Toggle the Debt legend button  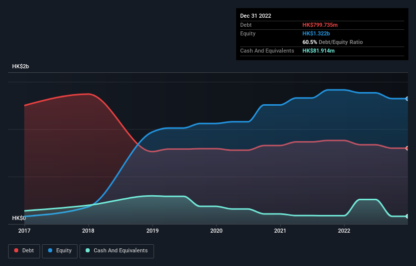pos(24,251)
